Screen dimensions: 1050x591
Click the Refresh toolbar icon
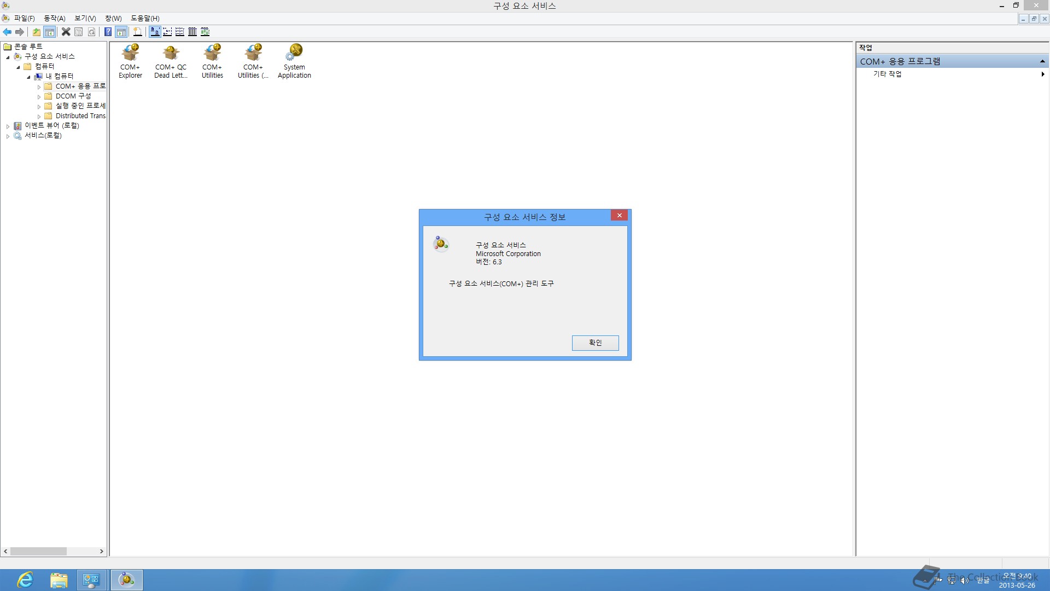tap(92, 32)
